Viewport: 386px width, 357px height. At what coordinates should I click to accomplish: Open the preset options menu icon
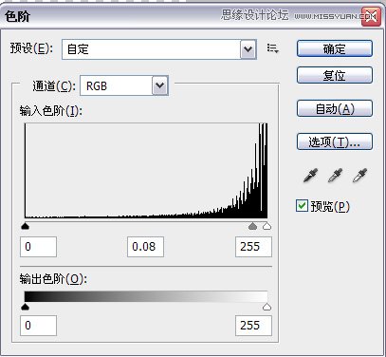[x=272, y=48]
